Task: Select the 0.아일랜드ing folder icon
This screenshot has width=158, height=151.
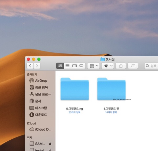Action: 75,89
